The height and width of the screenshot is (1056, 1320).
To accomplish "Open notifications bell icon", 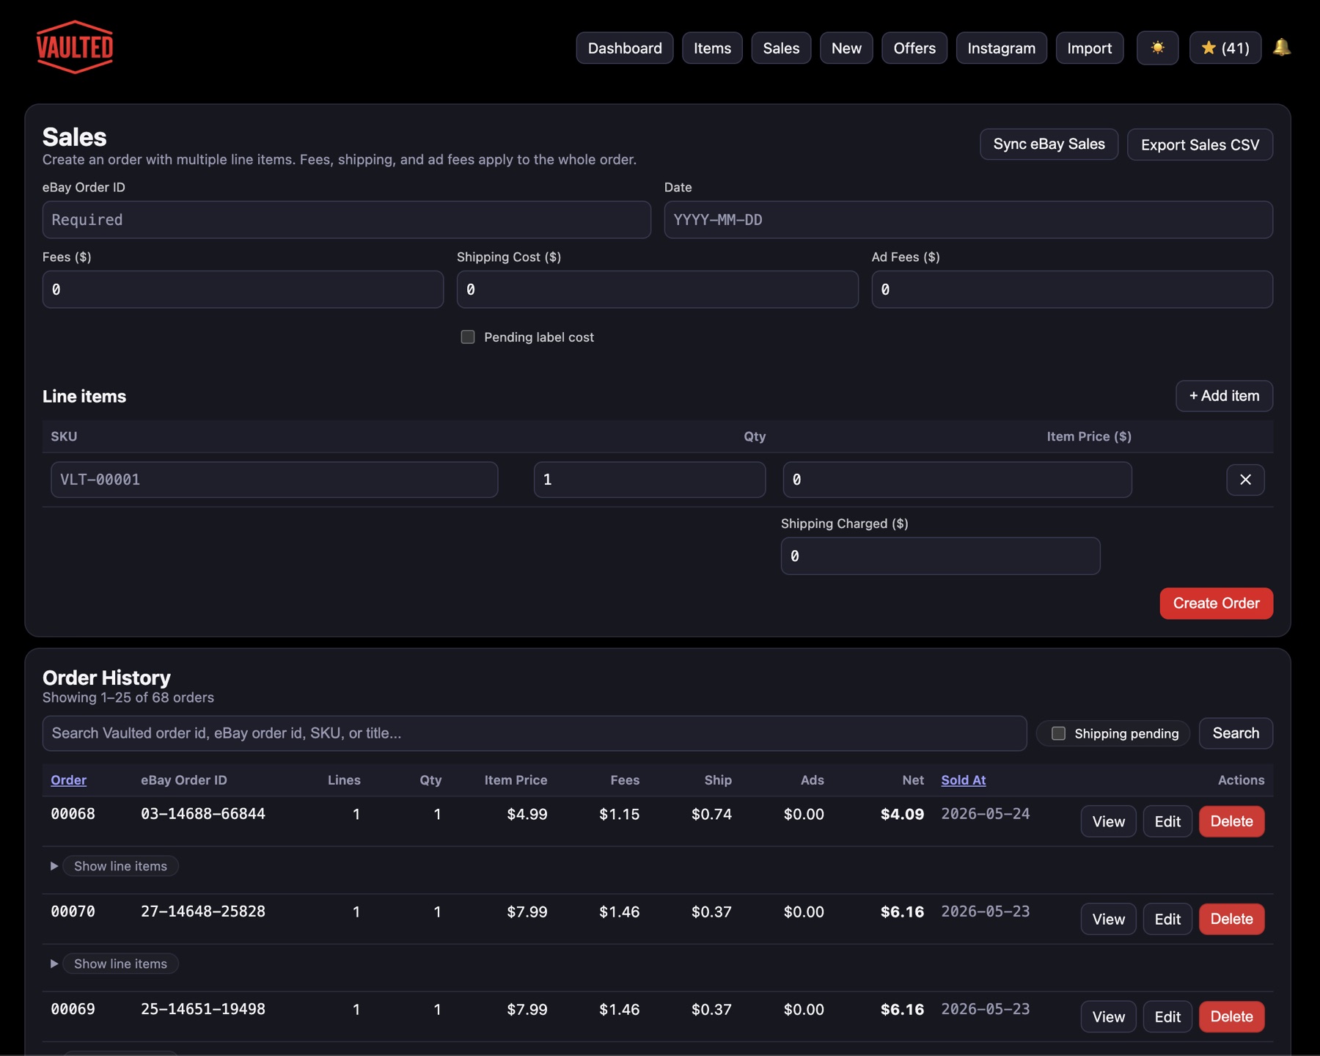I will [x=1281, y=48].
